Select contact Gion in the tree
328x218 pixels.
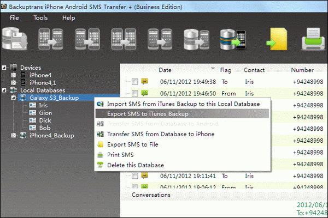45,113
